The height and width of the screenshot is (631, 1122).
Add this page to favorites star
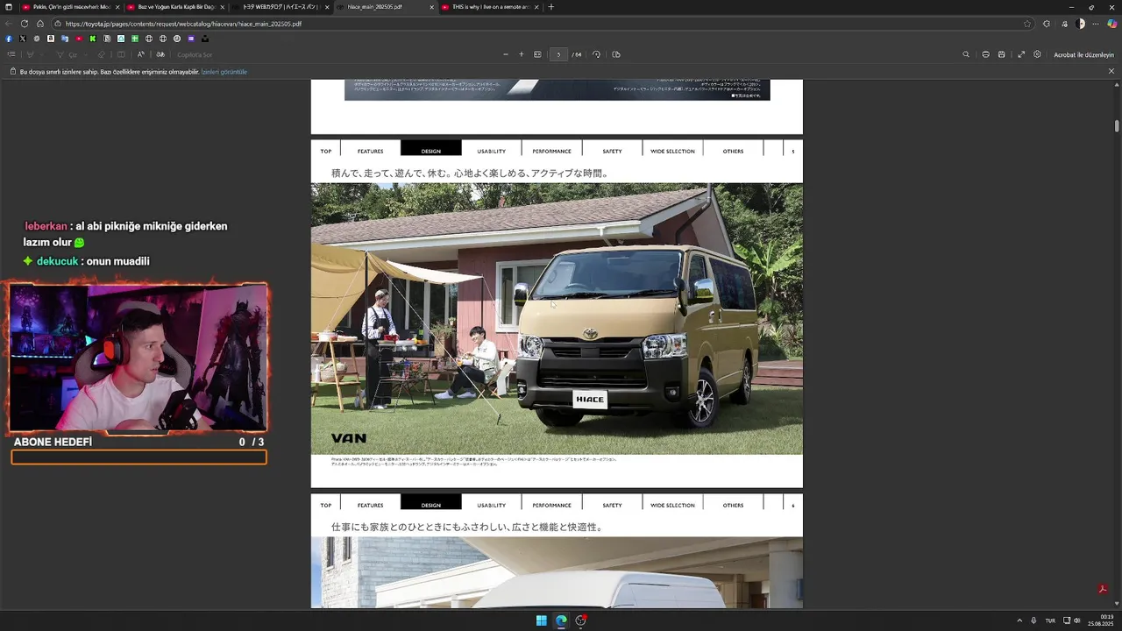[x=1027, y=24]
